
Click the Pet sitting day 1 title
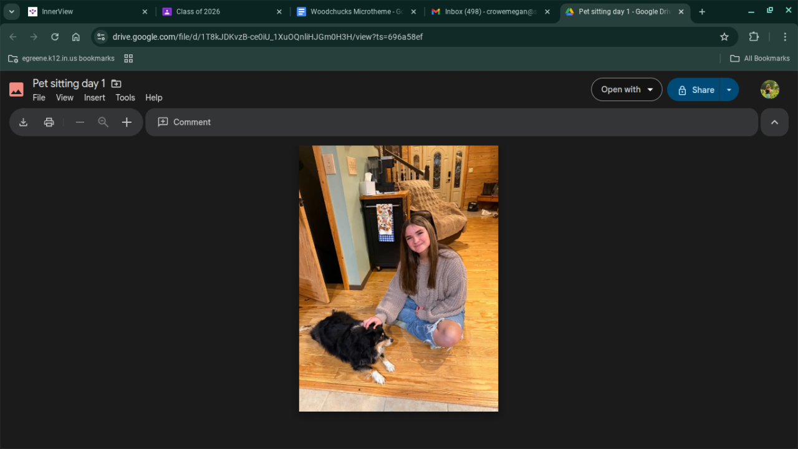coord(69,84)
